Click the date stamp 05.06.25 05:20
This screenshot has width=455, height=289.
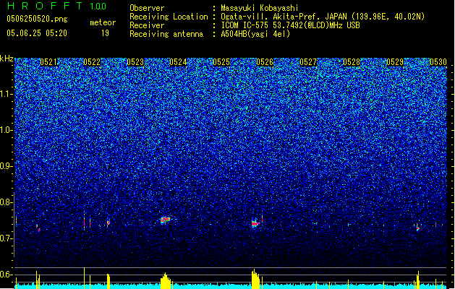tap(37, 33)
